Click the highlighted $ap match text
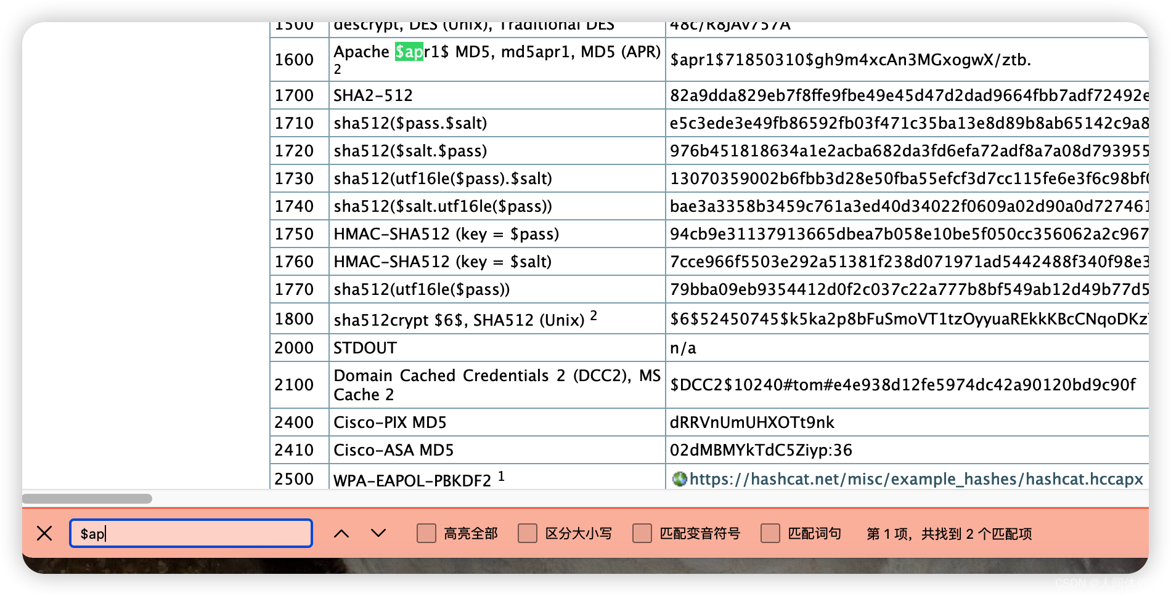The height and width of the screenshot is (596, 1171). 409,52
